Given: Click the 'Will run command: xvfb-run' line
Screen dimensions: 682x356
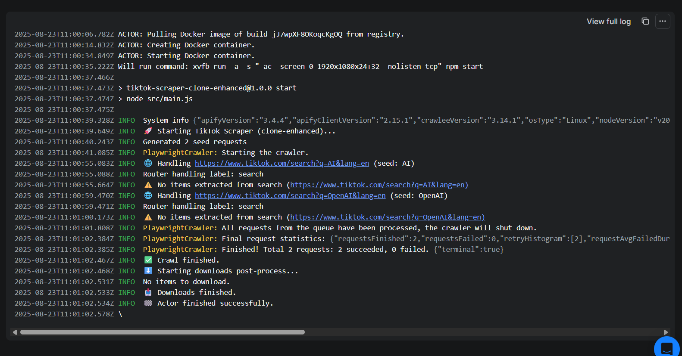Looking at the screenshot, I should pos(300,67).
